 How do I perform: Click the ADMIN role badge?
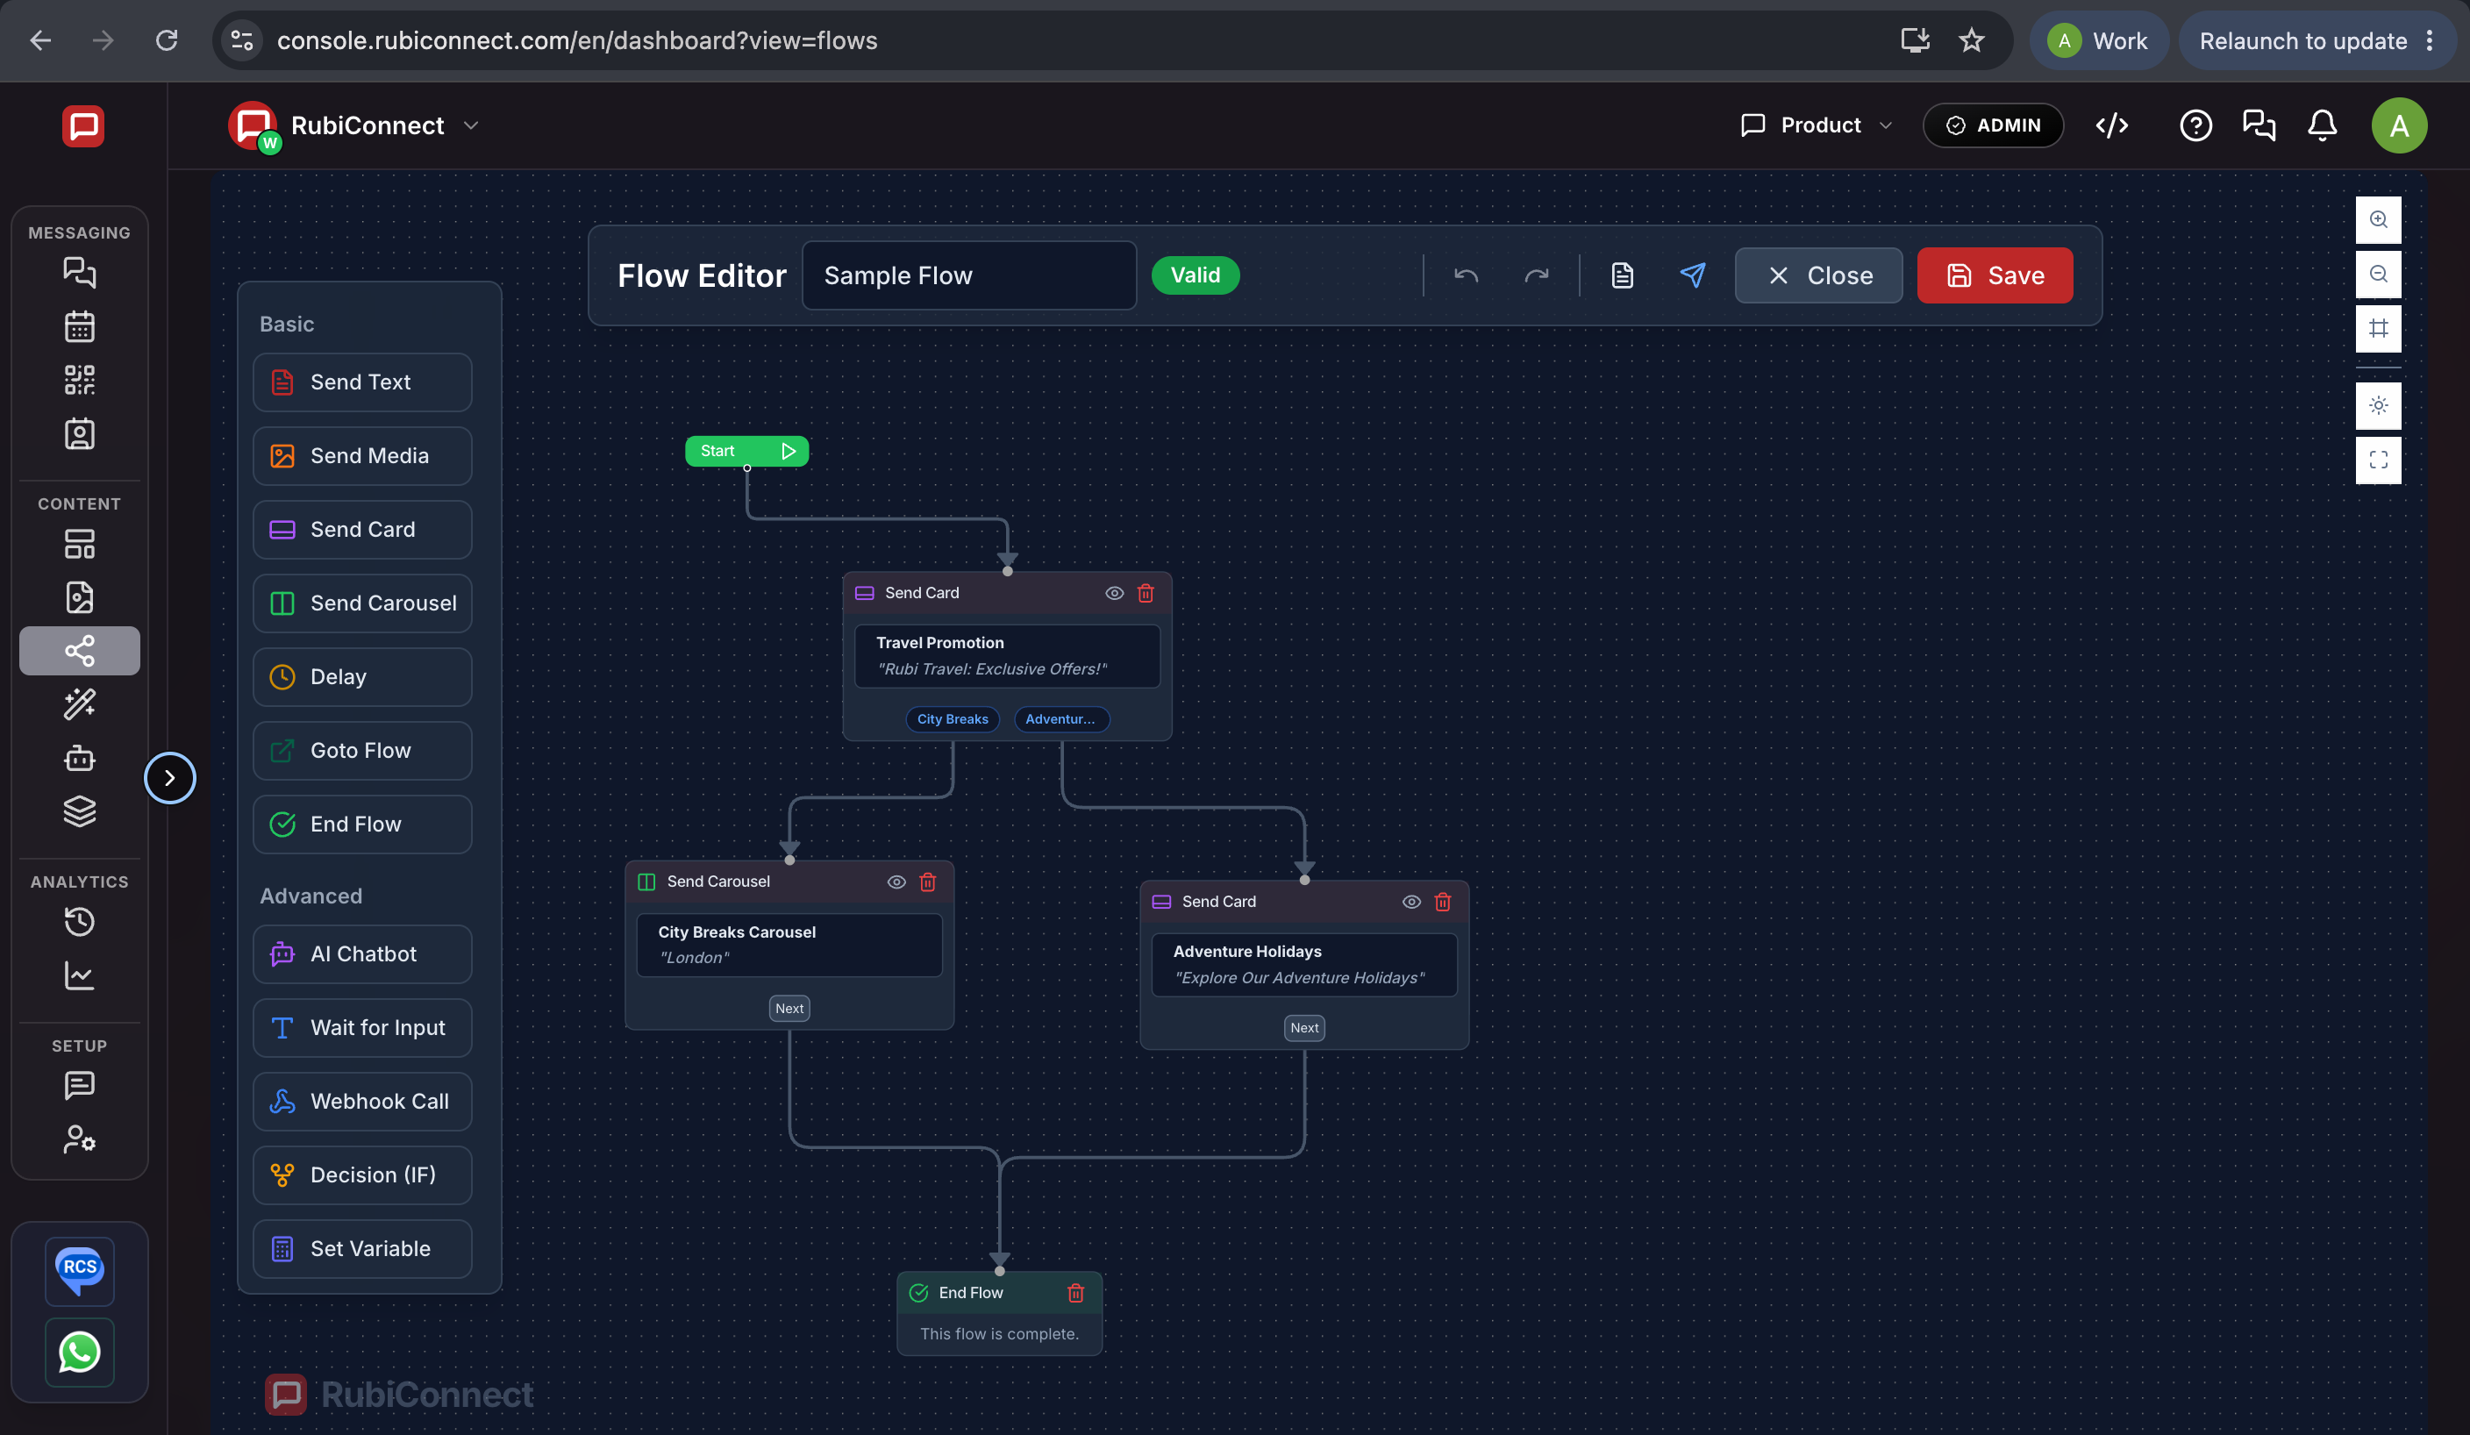point(1994,125)
